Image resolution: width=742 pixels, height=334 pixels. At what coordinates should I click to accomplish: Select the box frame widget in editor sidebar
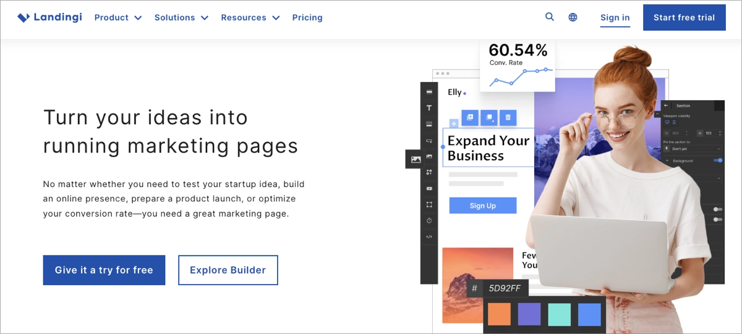(x=429, y=204)
